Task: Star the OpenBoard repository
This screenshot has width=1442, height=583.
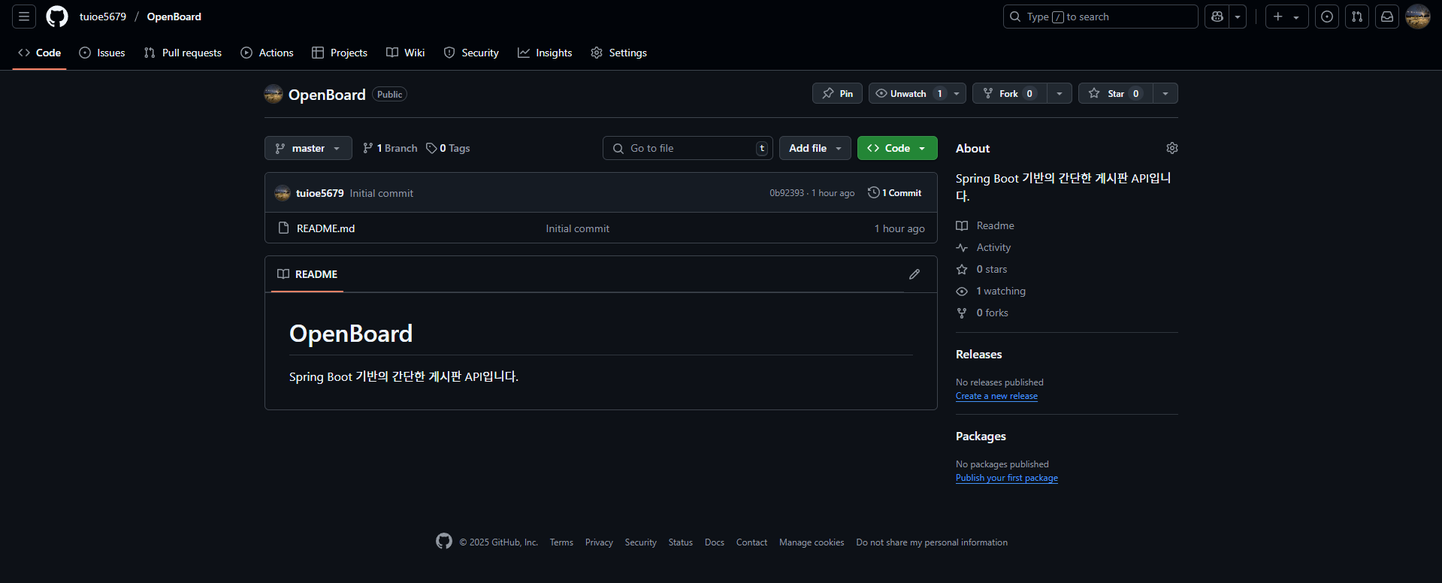Action: 1116,93
